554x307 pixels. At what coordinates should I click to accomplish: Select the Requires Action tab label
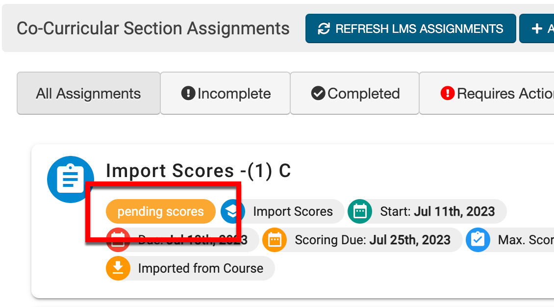pos(505,94)
